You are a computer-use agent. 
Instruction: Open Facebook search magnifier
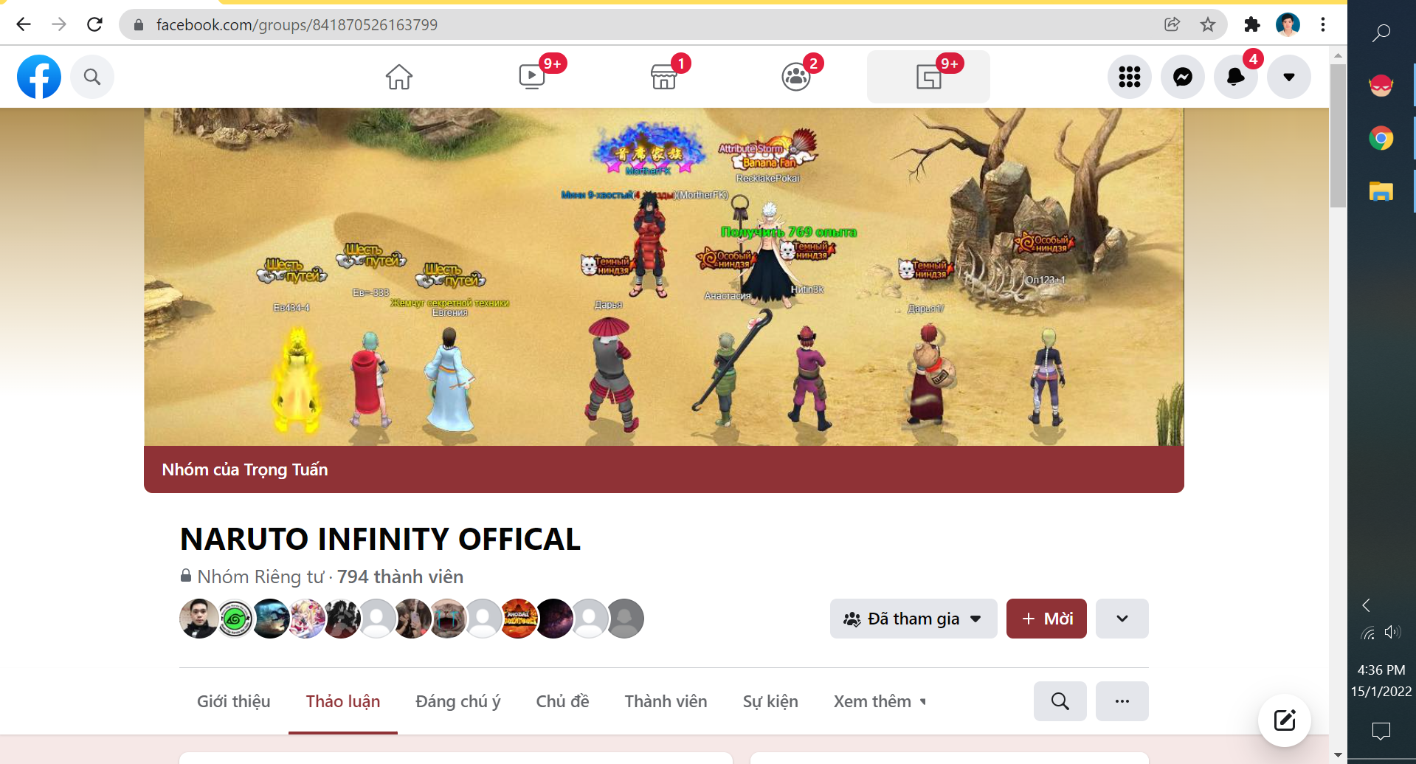[x=92, y=77]
